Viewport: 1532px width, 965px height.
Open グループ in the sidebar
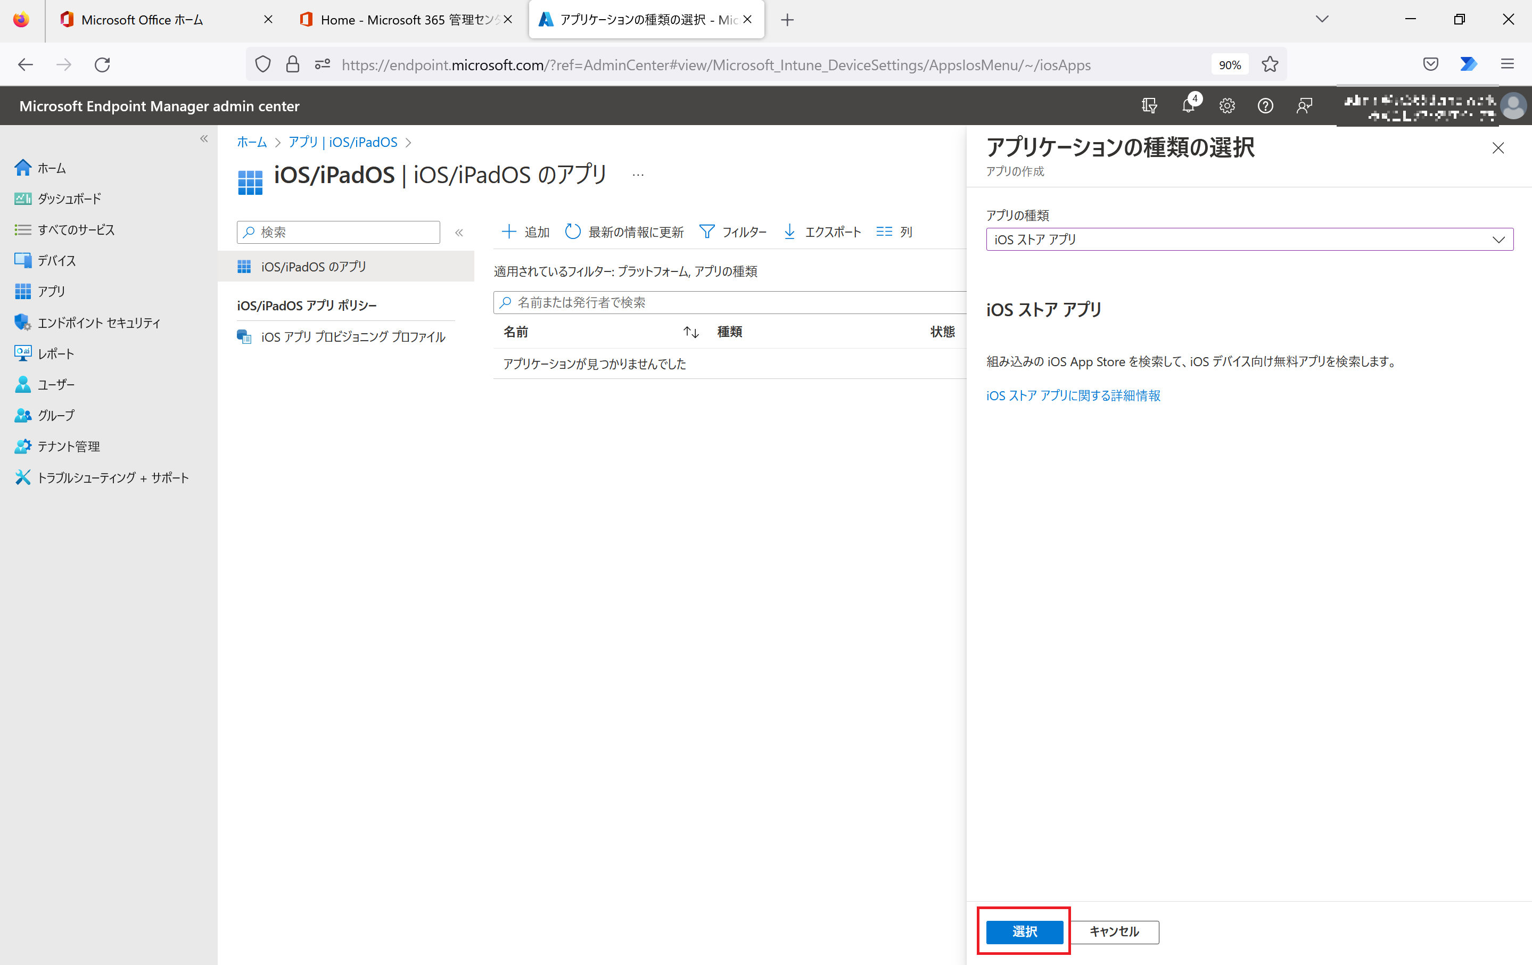click(44, 415)
